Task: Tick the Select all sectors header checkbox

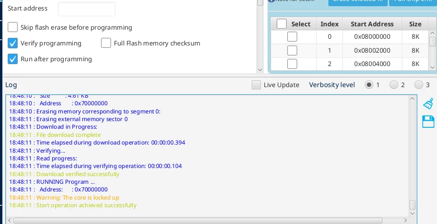Action: [x=281, y=24]
